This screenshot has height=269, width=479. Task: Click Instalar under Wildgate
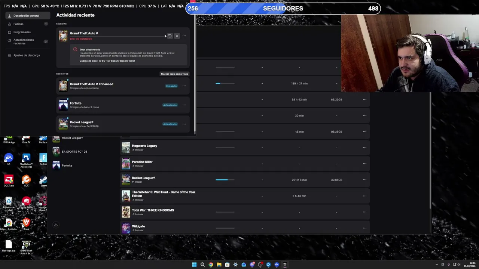pyautogui.click(x=138, y=230)
